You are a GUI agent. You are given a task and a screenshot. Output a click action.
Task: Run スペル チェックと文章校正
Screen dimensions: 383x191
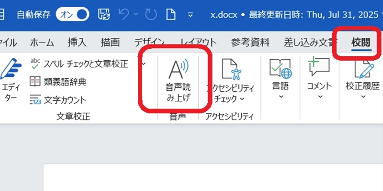pos(79,64)
